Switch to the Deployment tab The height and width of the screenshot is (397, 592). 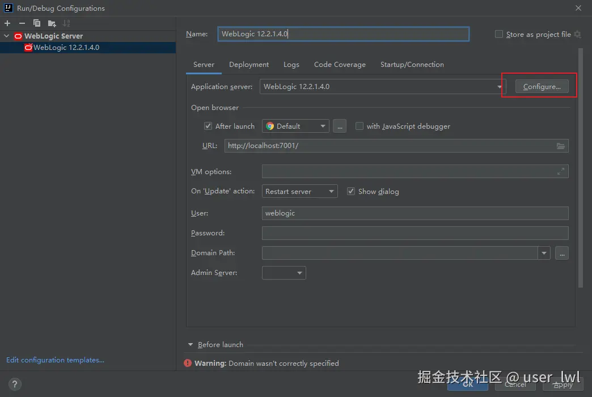[249, 65]
